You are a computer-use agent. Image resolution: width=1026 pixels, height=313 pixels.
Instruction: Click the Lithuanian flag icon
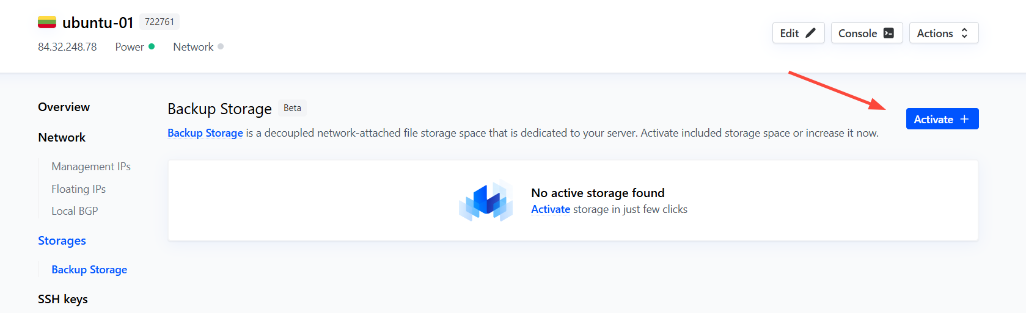click(47, 23)
